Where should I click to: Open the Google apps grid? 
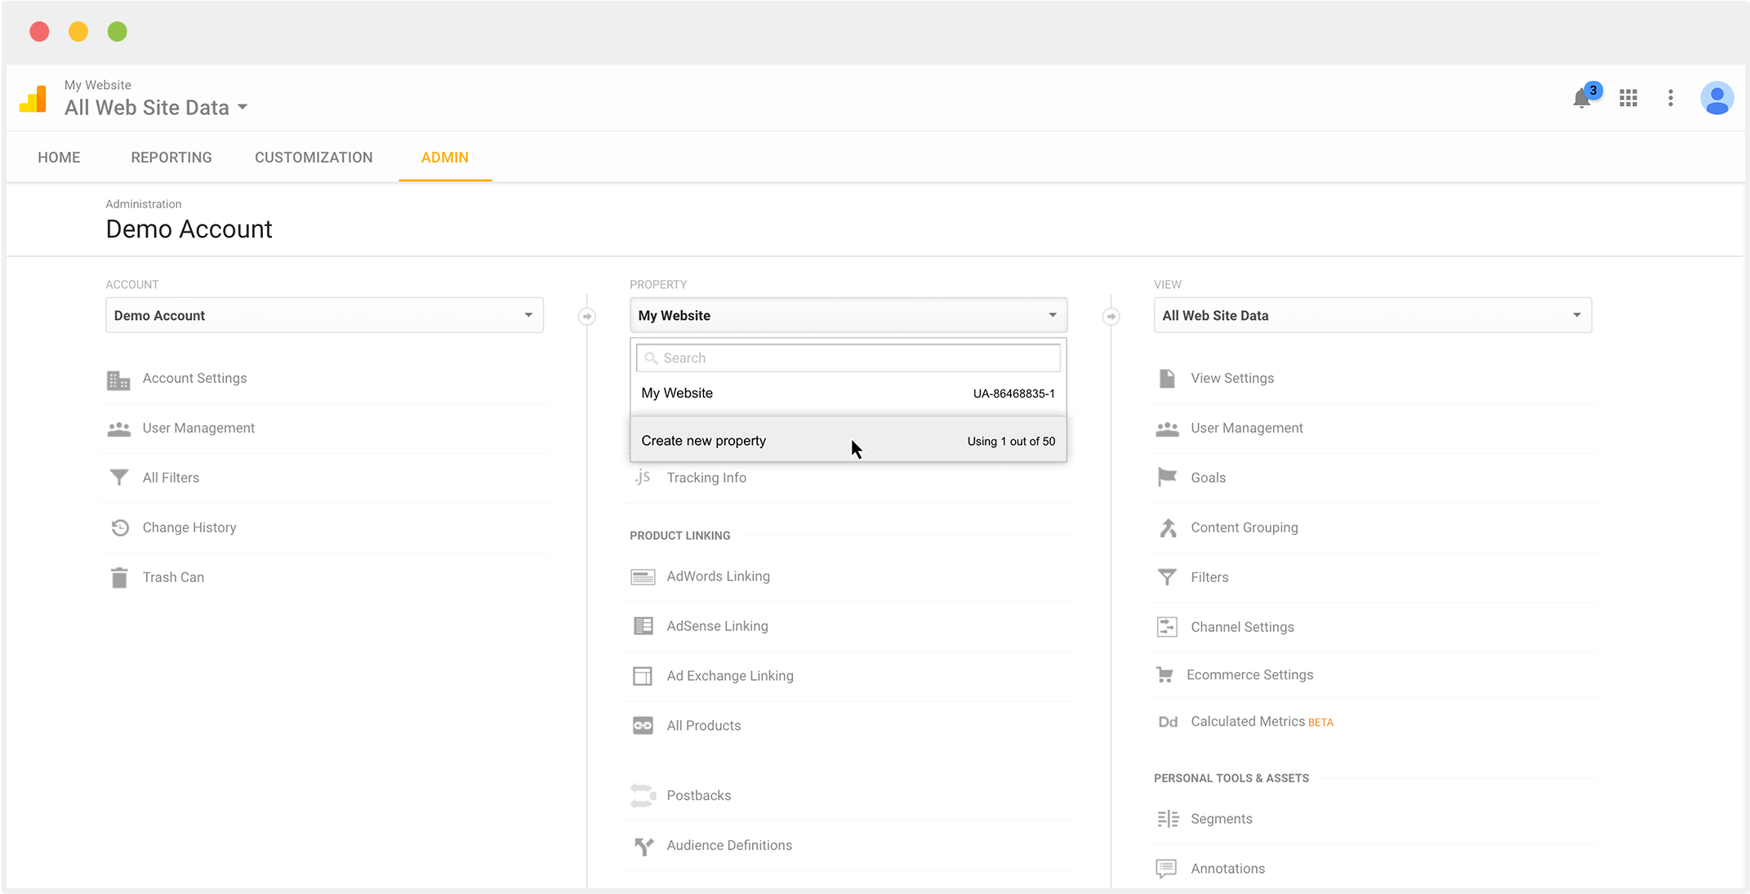coord(1628,98)
